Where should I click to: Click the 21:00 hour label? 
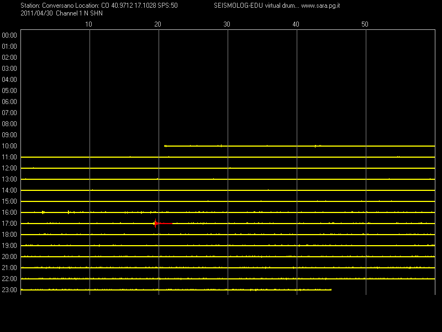(x=9, y=268)
